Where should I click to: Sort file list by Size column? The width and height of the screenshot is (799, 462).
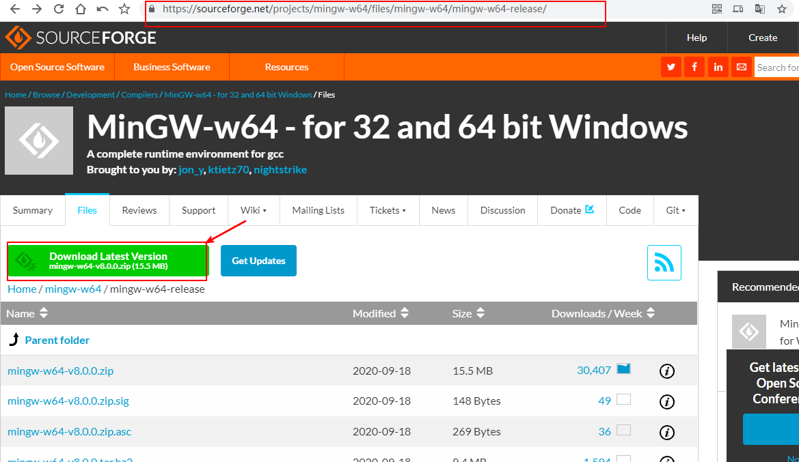click(x=468, y=313)
